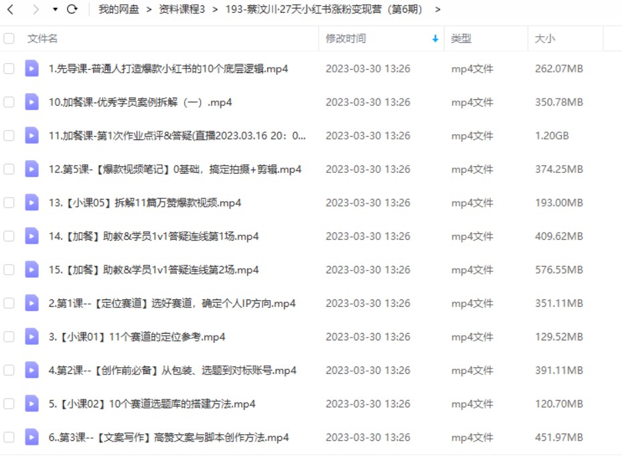Click video icon of 13.【小课05】 file
This screenshot has height=473, width=622.
coord(31,202)
